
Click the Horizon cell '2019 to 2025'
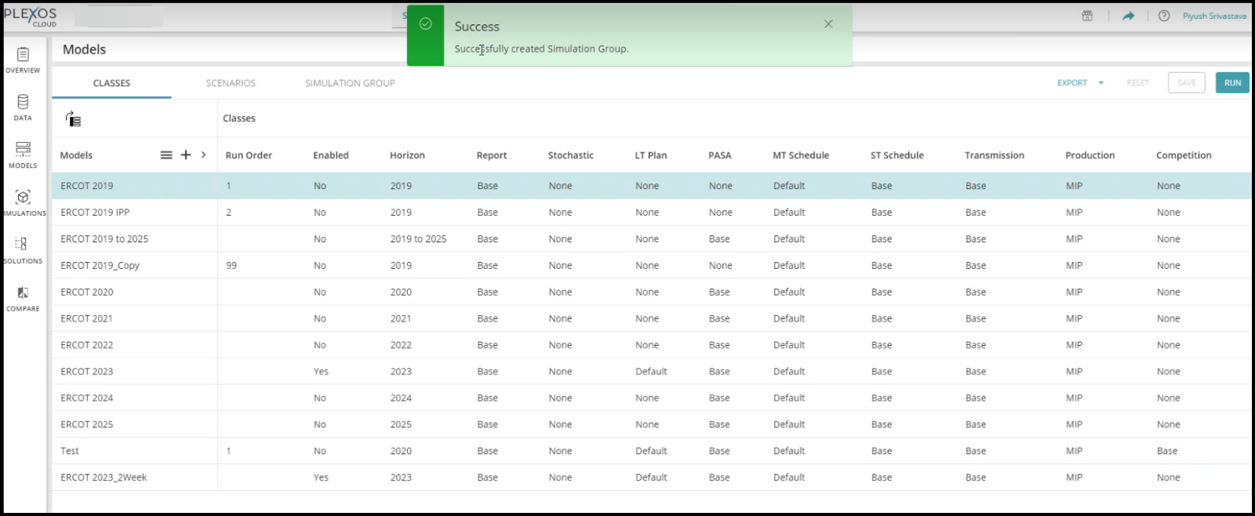pyautogui.click(x=418, y=239)
